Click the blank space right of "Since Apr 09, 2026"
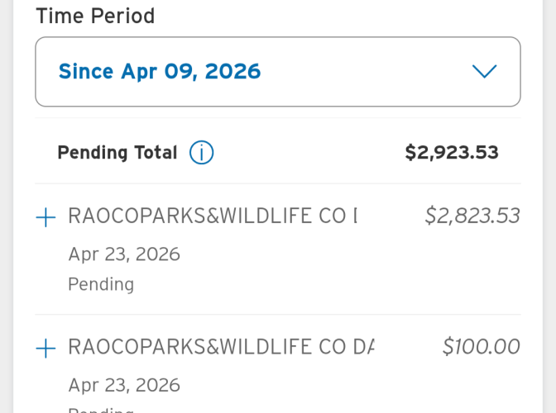This screenshot has width=556, height=413. [364, 72]
